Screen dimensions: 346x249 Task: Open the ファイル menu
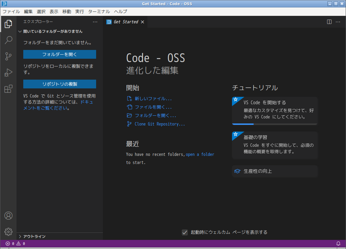(x=11, y=12)
